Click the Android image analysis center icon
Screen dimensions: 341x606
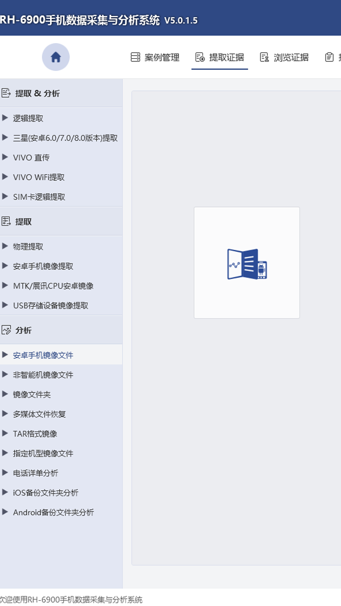247,264
